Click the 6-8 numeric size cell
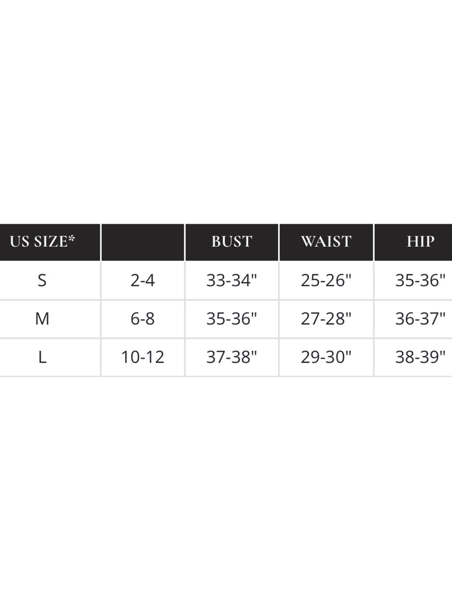Viewport: 452px width, 603px height. pyautogui.click(x=143, y=319)
